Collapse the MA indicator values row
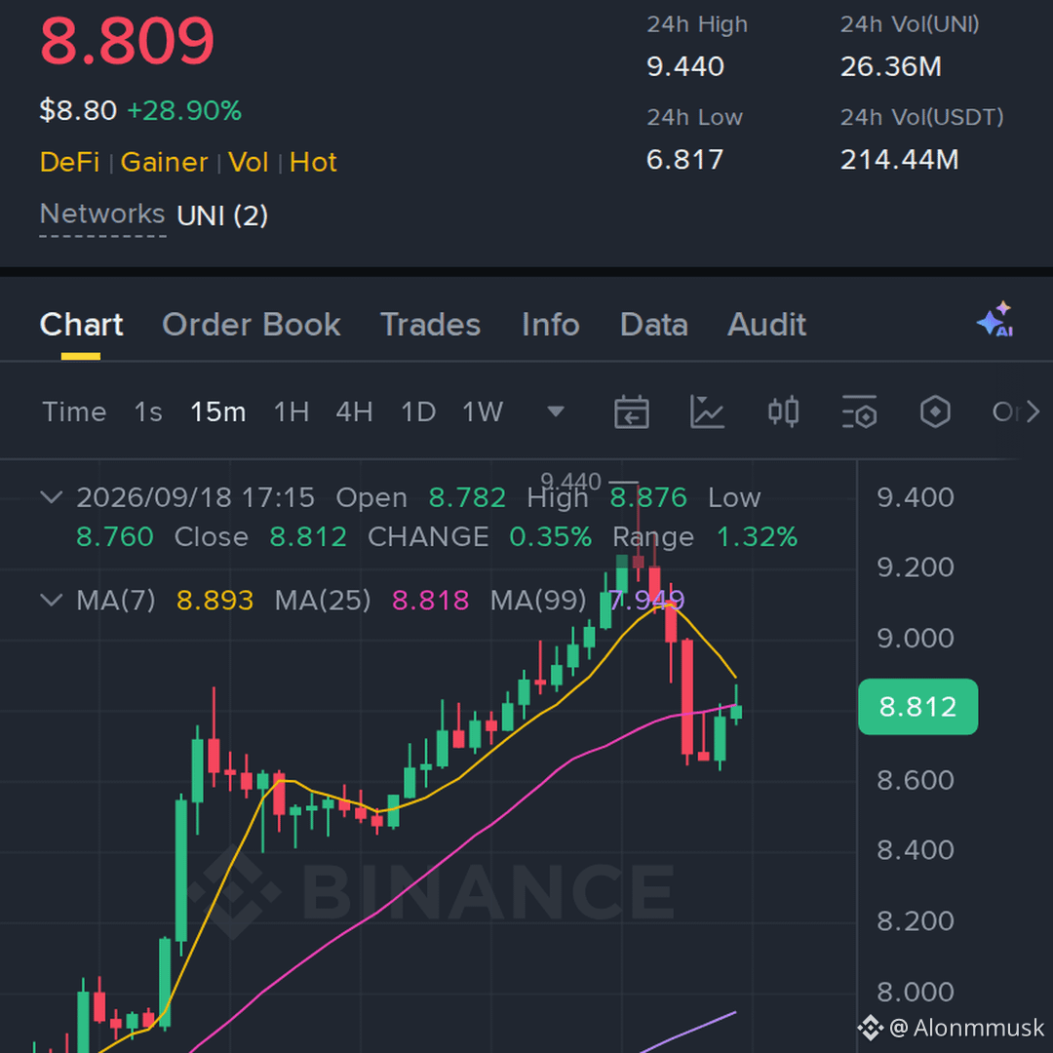This screenshot has height=1053, width=1053. pos(52,600)
